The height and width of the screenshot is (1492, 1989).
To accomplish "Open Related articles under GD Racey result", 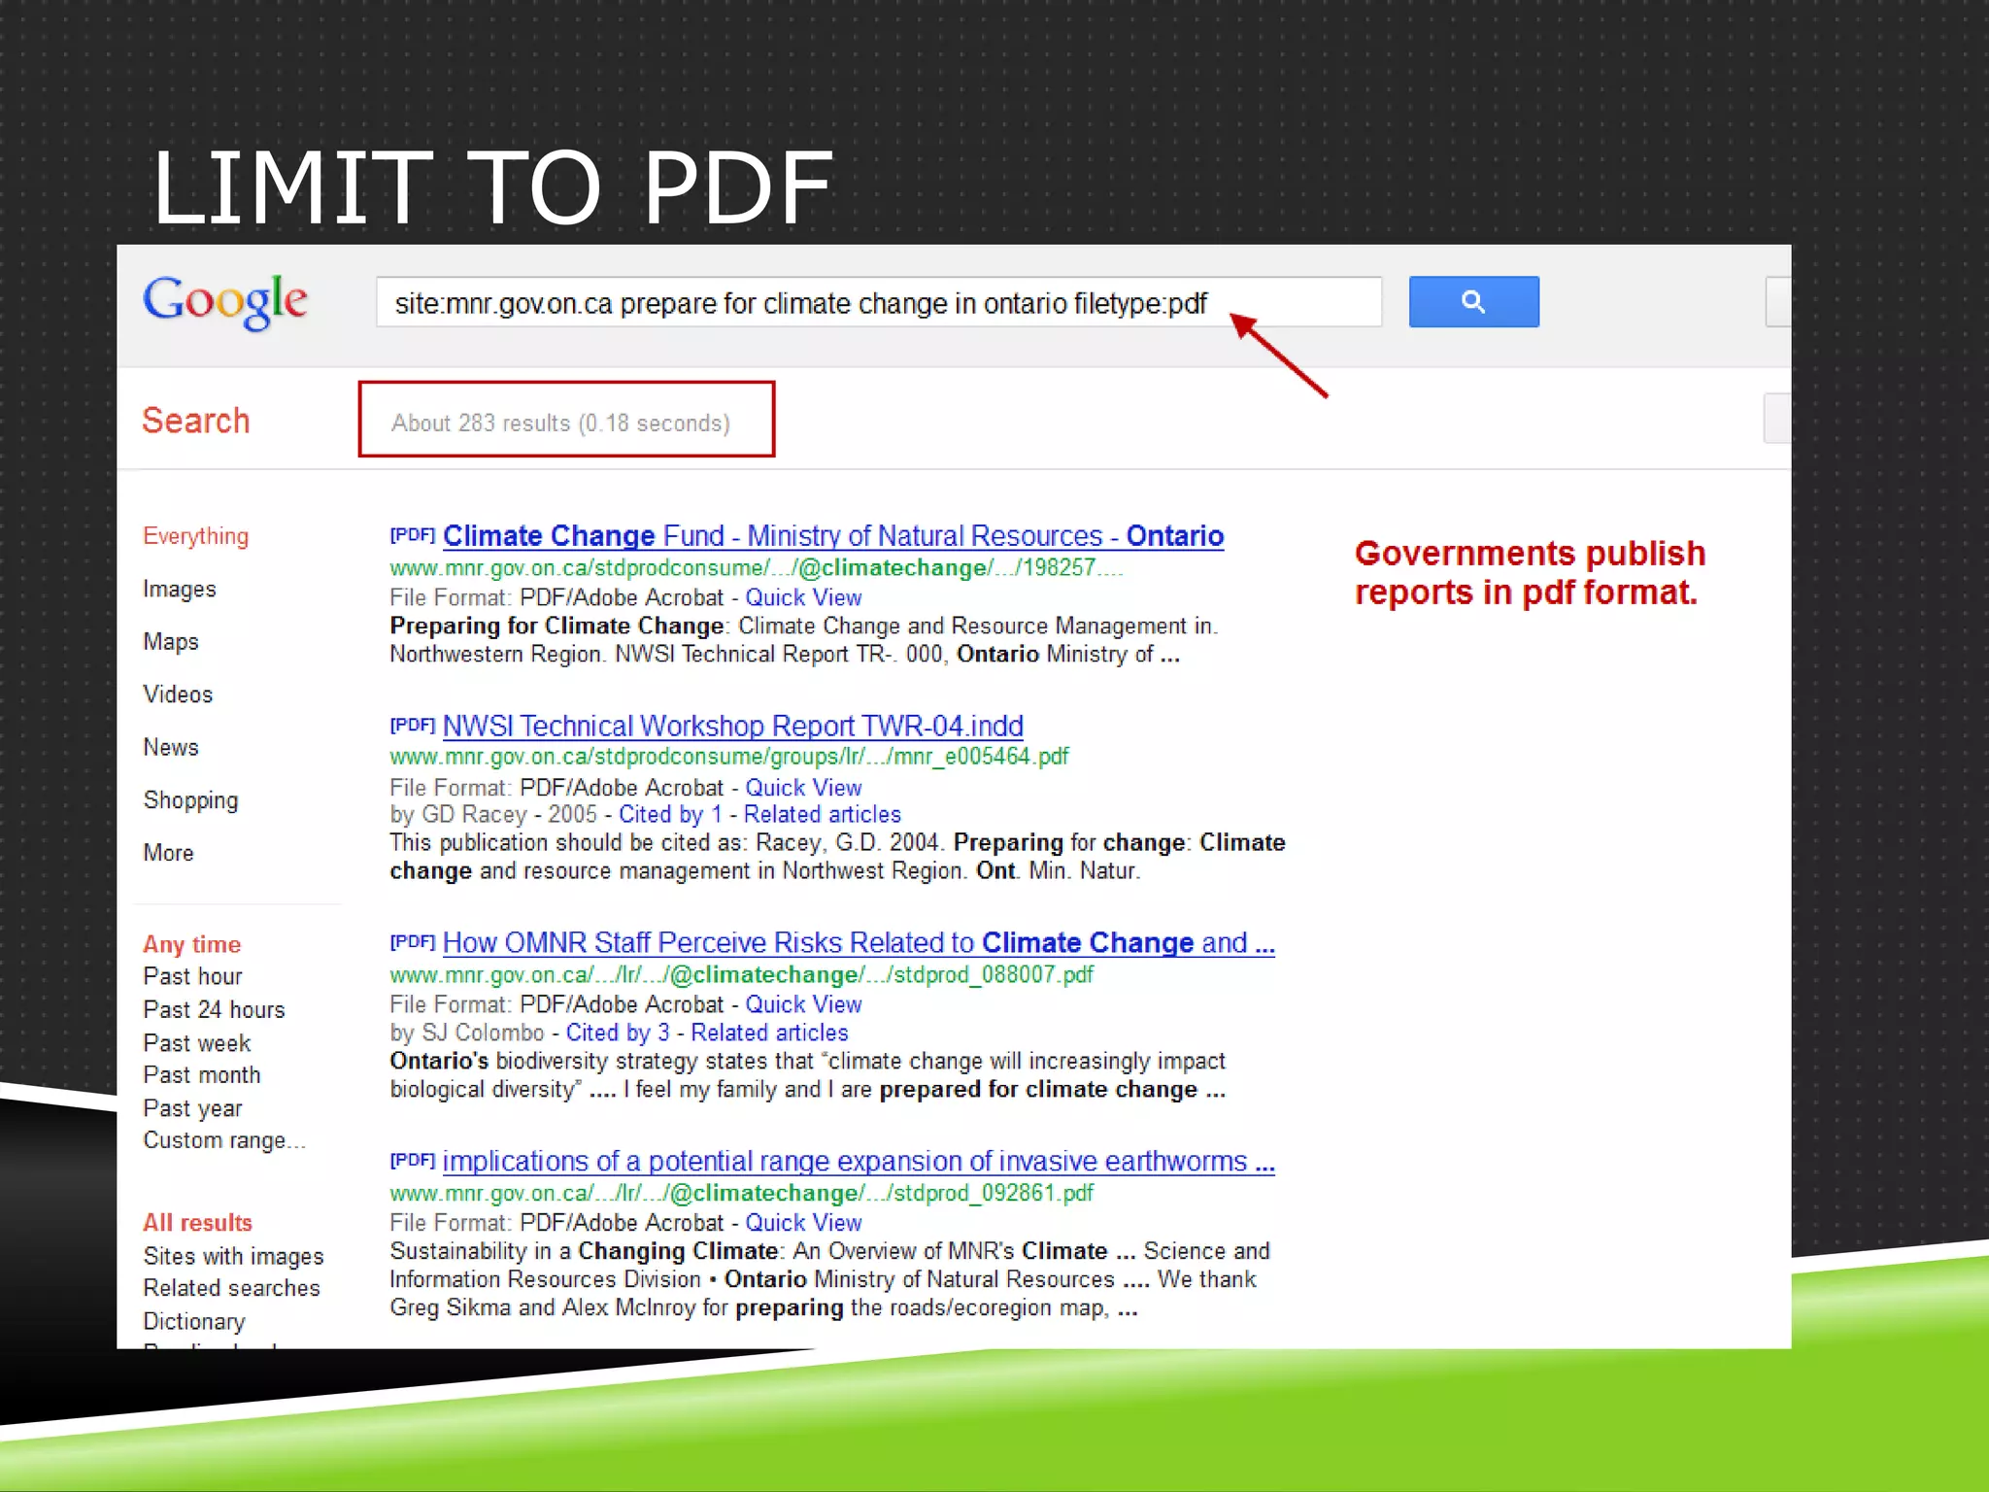I will pos(822,814).
